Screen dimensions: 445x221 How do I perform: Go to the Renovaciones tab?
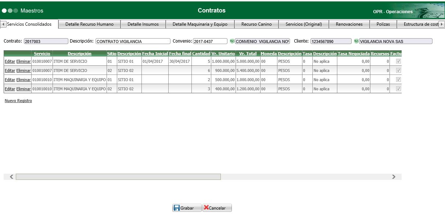[x=349, y=24]
